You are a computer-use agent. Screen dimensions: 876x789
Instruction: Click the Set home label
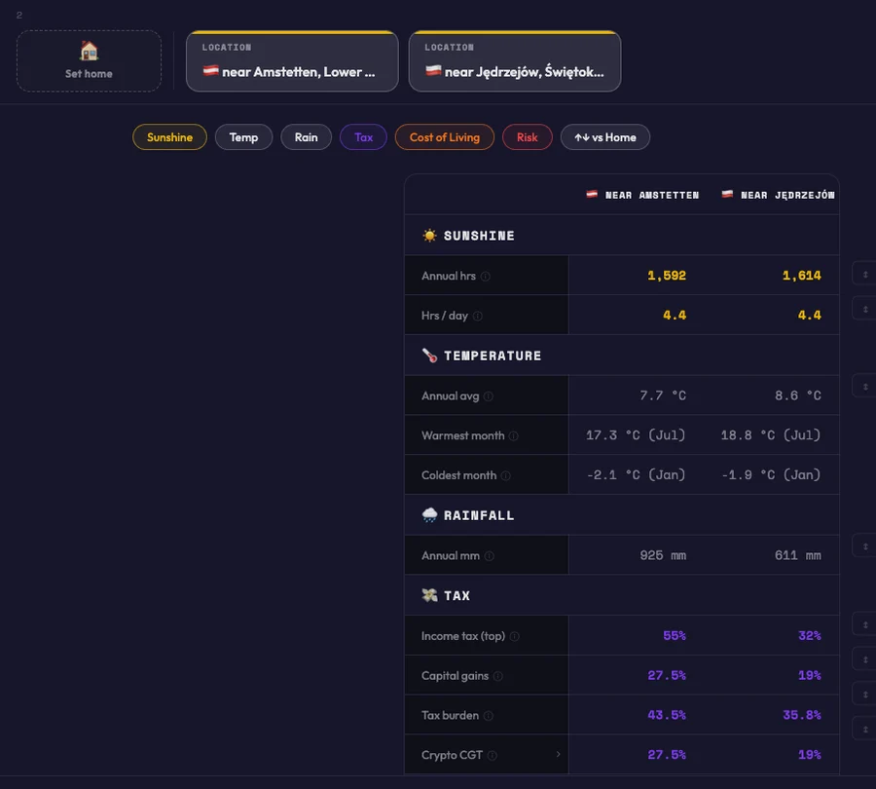point(89,74)
